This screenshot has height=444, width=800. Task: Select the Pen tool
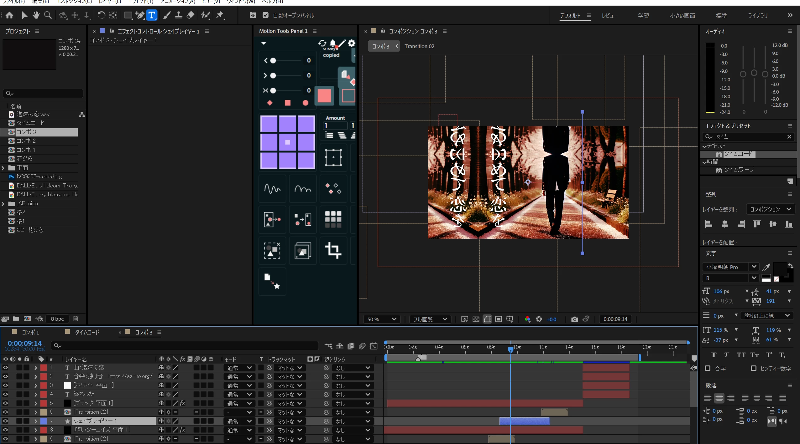pyautogui.click(x=140, y=15)
